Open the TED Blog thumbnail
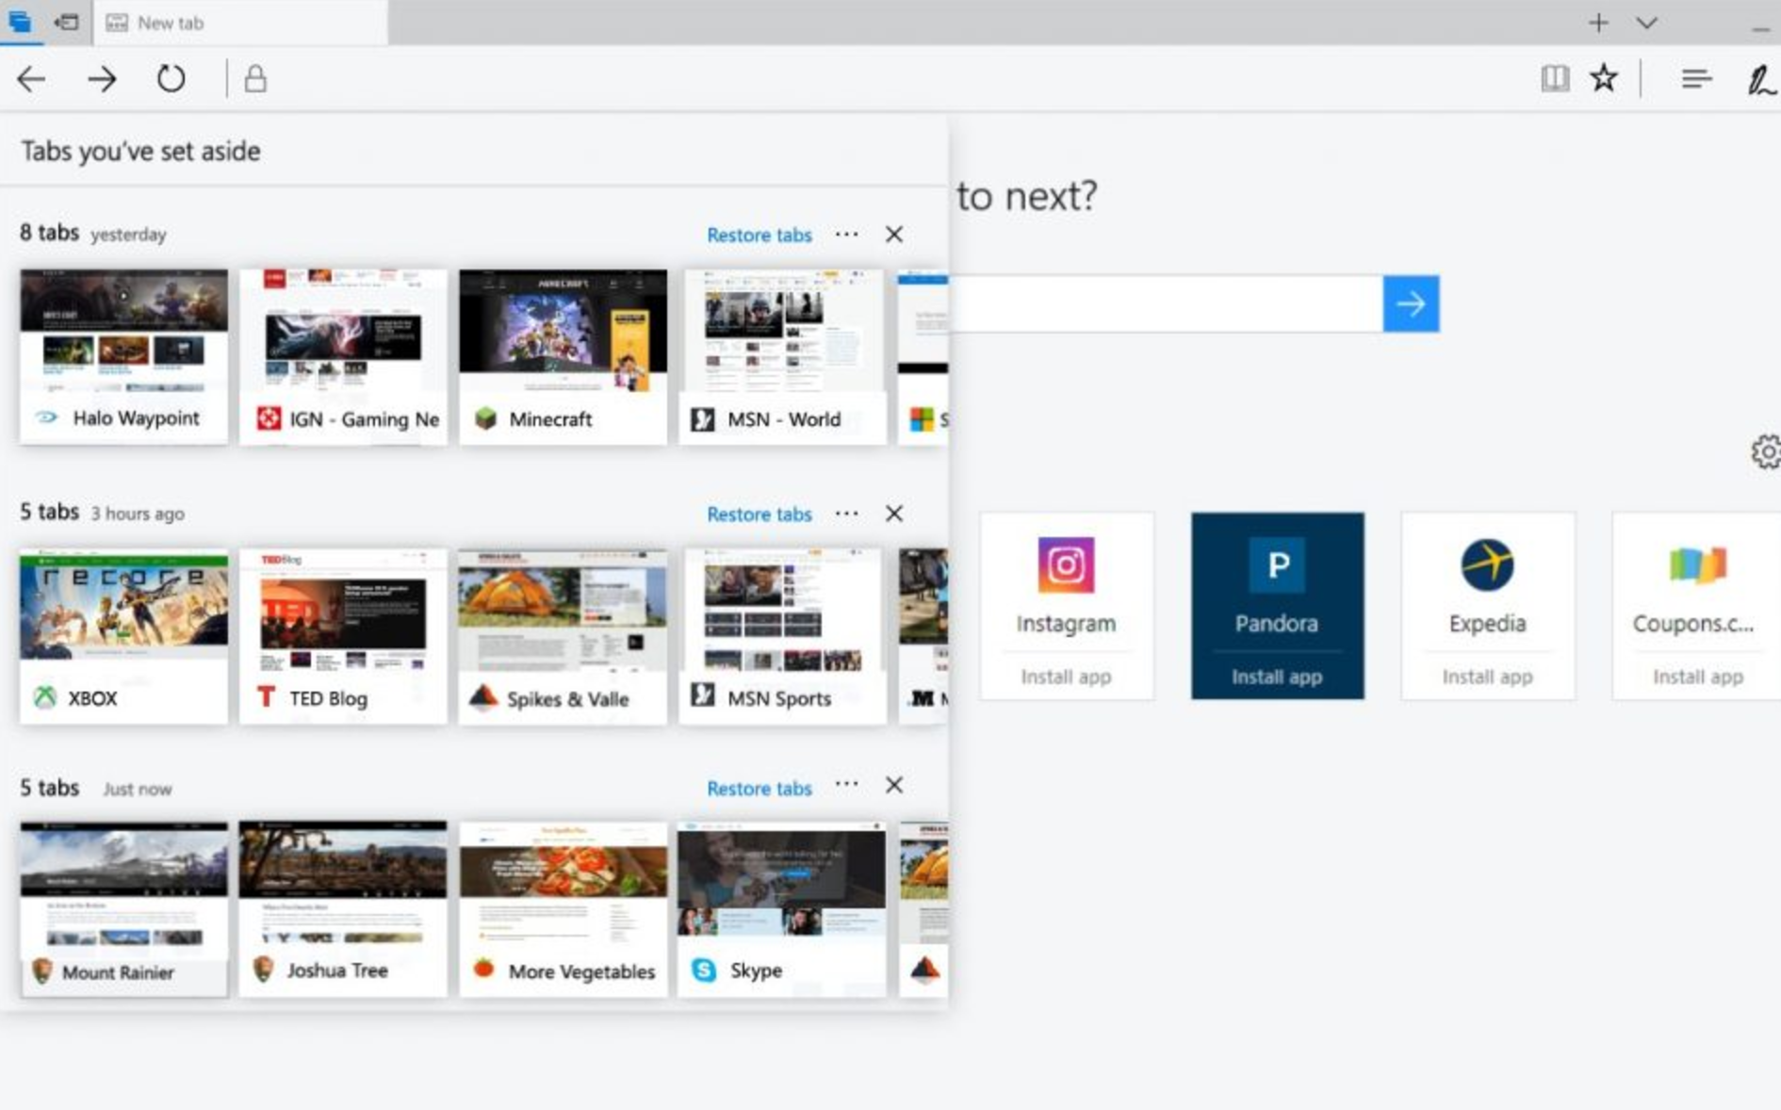Screen dimensions: 1781x1110 tap(343, 636)
